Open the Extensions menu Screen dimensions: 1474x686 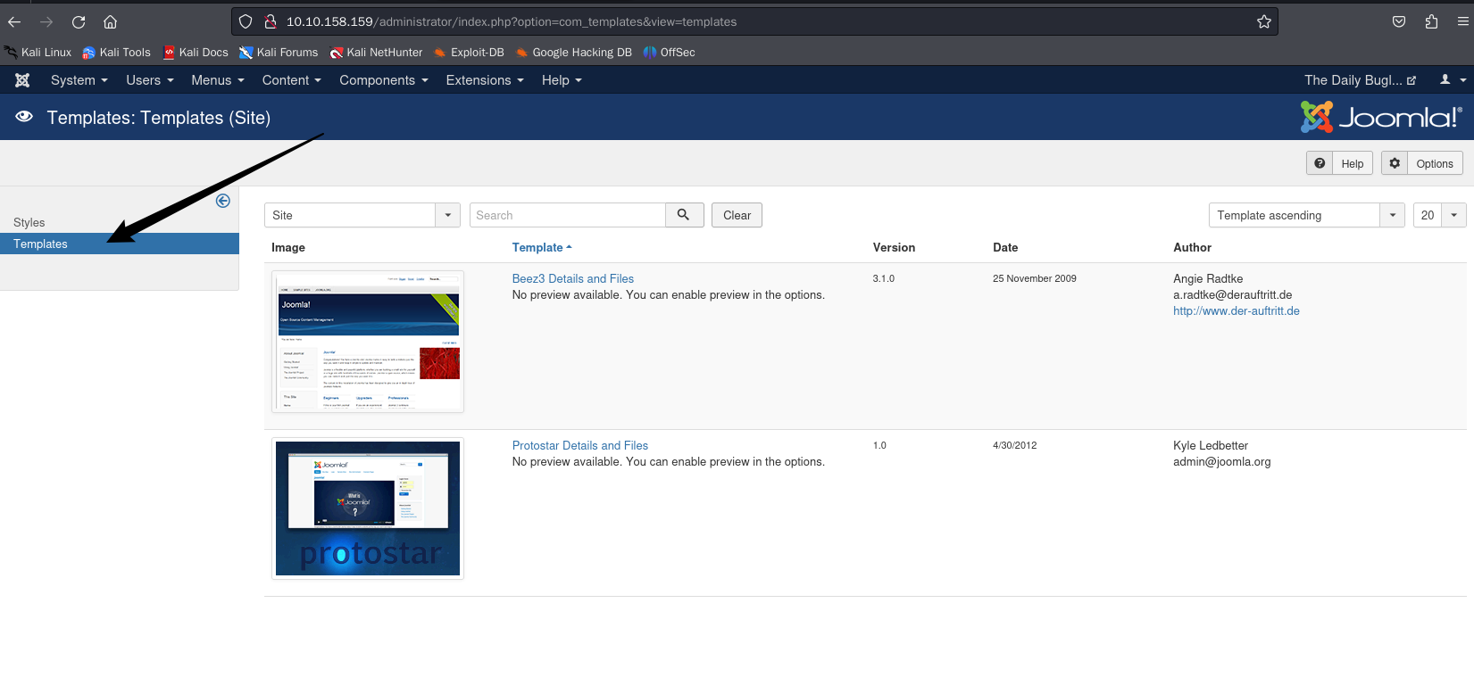tap(484, 80)
